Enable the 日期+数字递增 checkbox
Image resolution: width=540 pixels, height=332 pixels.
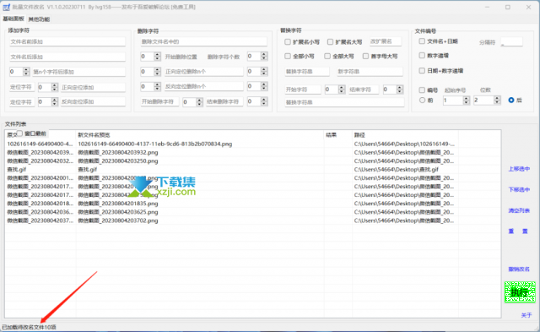coord(422,71)
